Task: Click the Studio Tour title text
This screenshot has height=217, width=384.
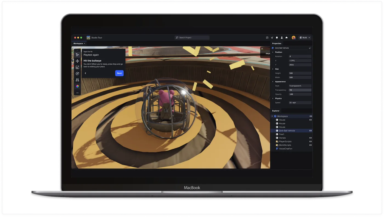Action: [97, 37]
